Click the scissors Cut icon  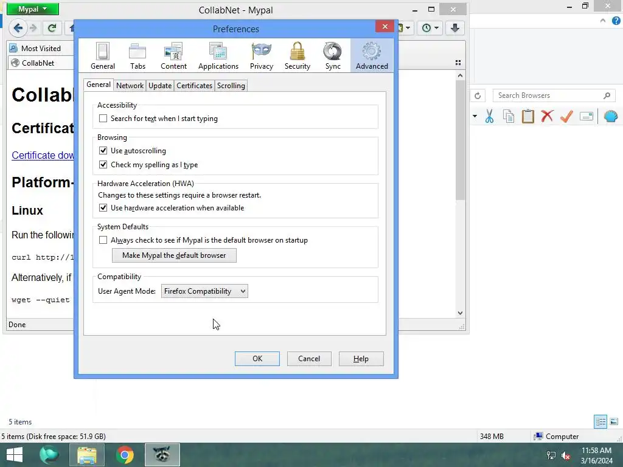[489, 116]
